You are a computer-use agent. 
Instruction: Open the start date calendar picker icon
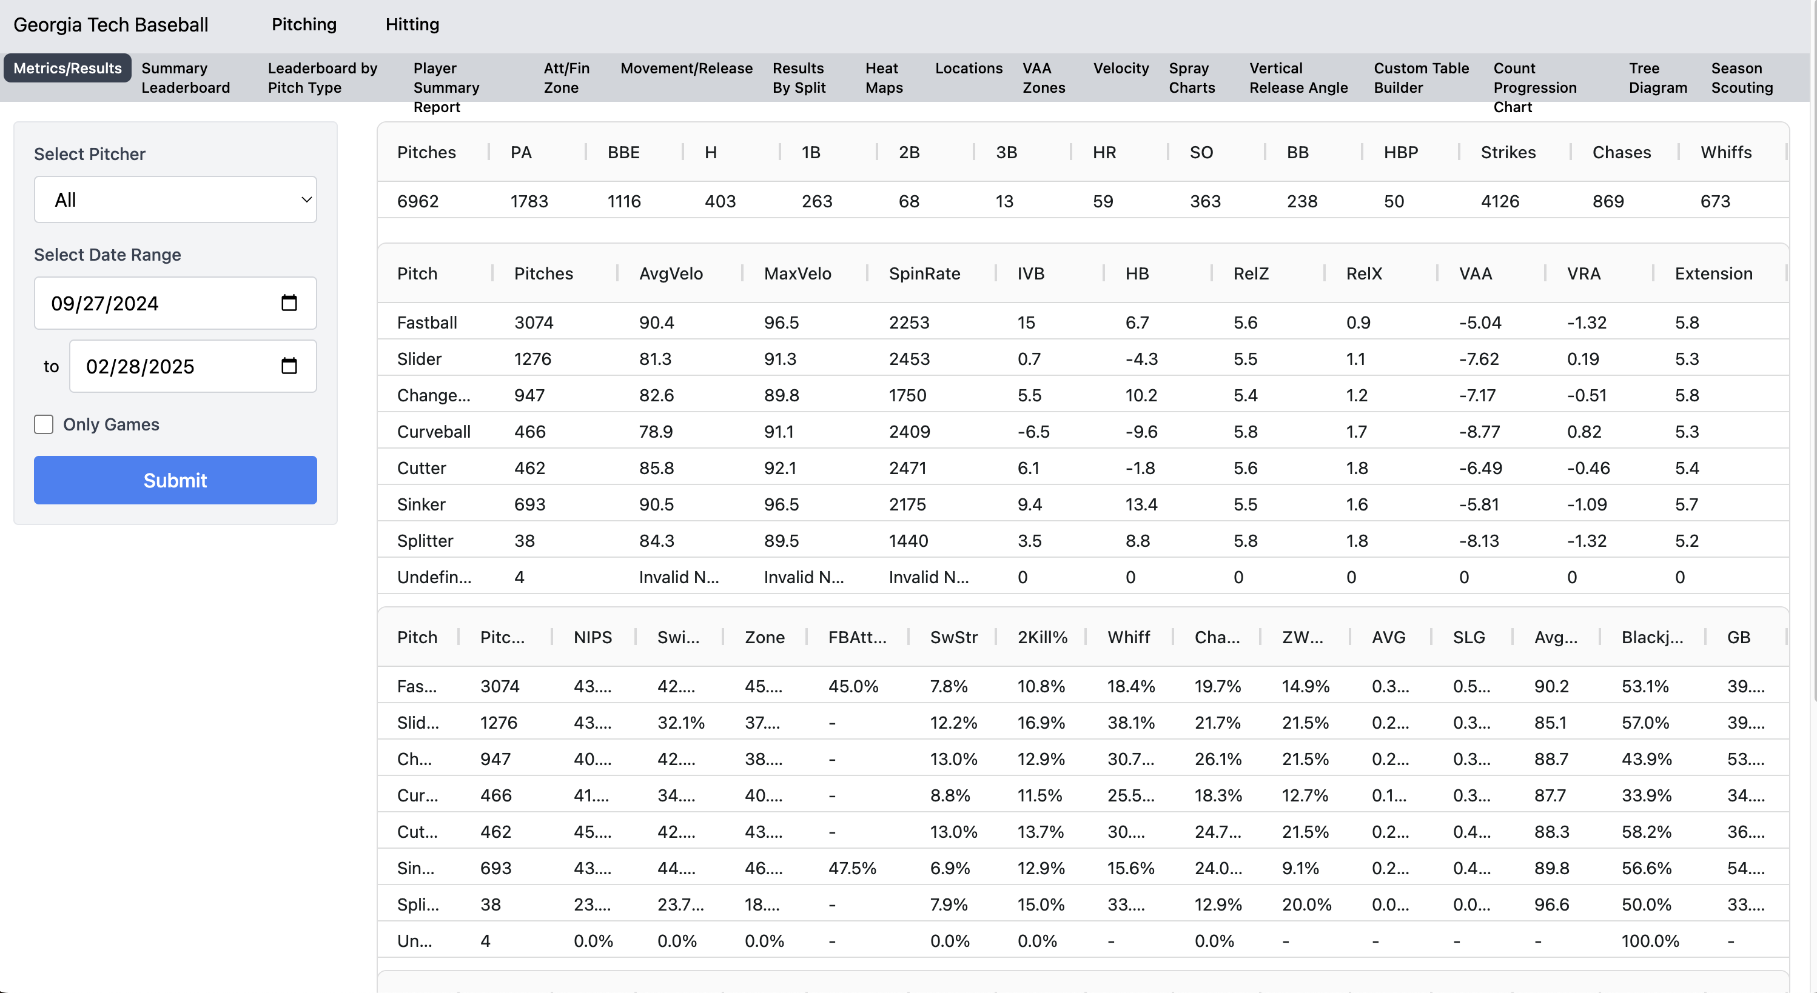point(289,303)
